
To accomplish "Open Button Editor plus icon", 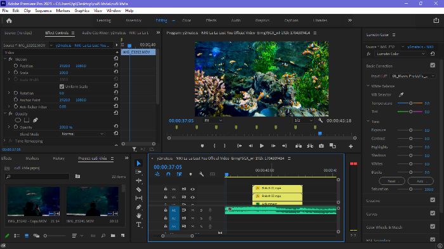I will (351, 146).
